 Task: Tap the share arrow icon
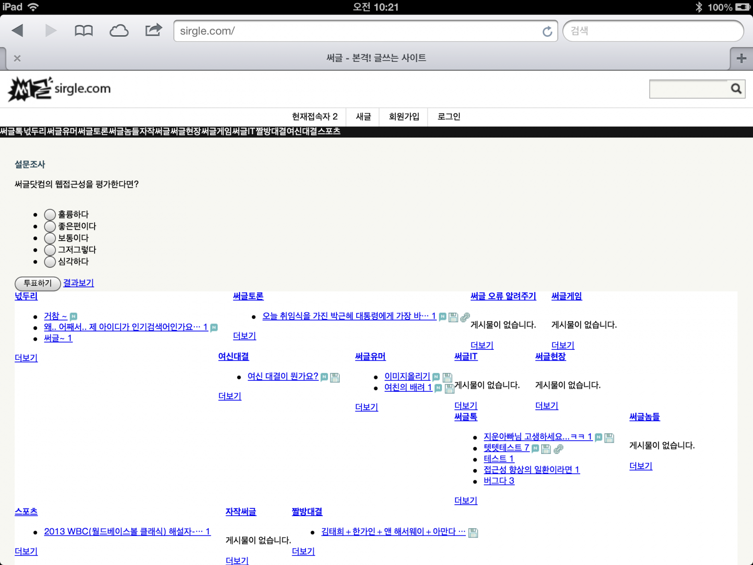(153, 31)
